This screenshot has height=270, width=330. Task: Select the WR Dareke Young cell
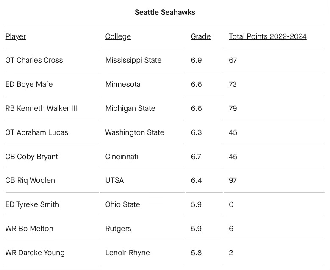[35, 253]
